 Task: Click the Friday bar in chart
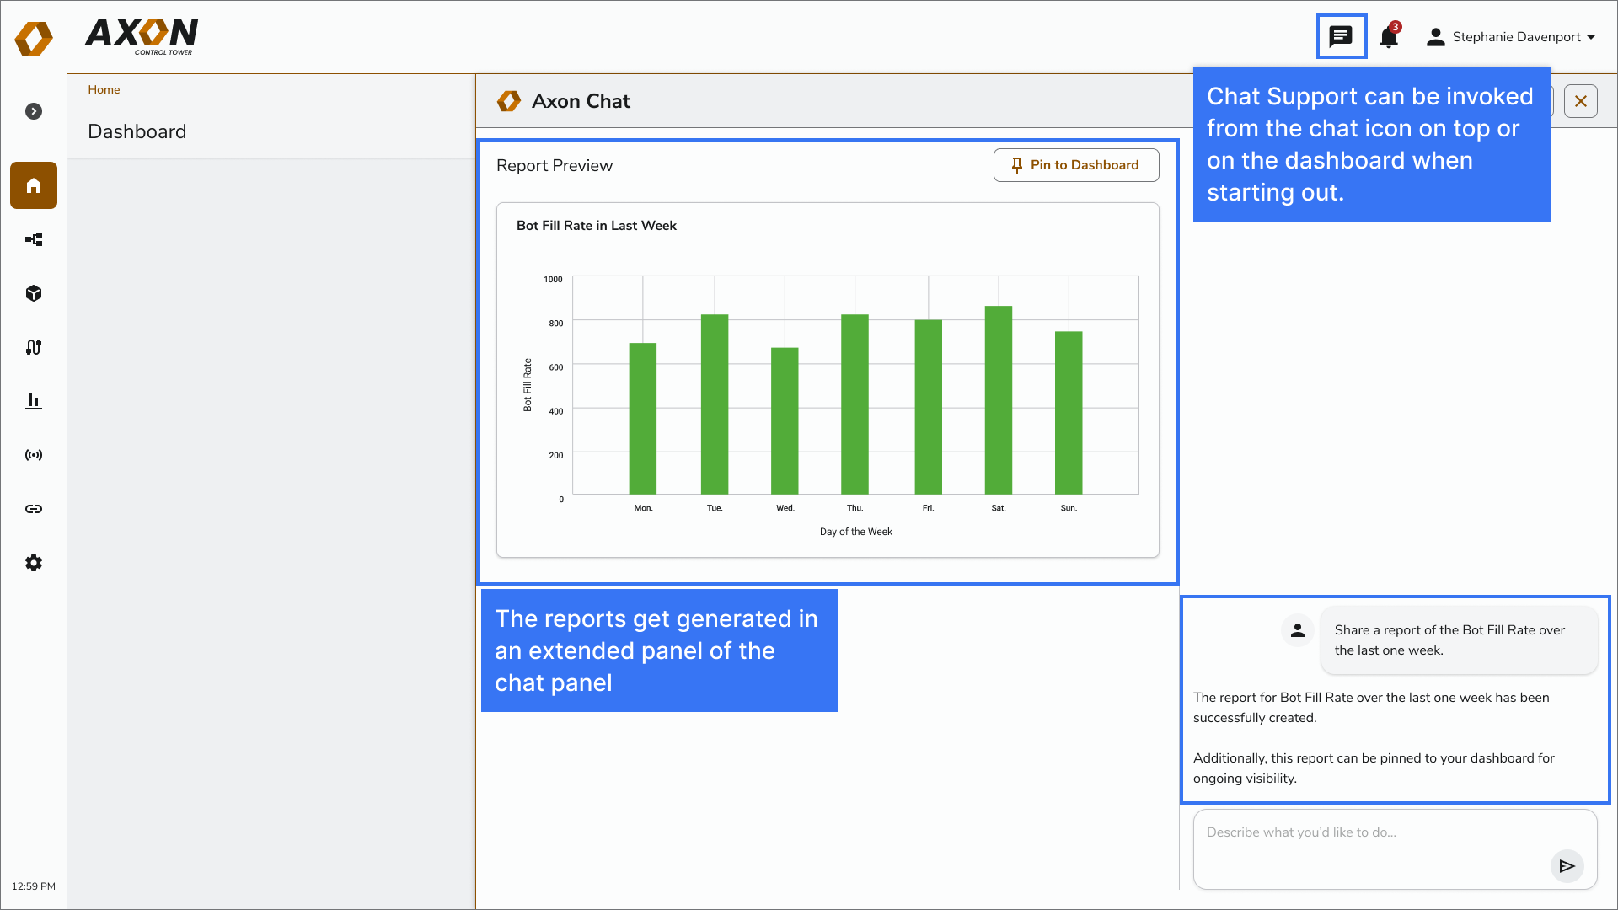(928, 407)
